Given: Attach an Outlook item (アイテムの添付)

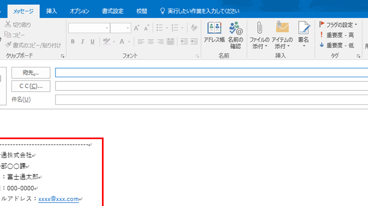Looking at the screenshot, I should [x=282, y=35].
